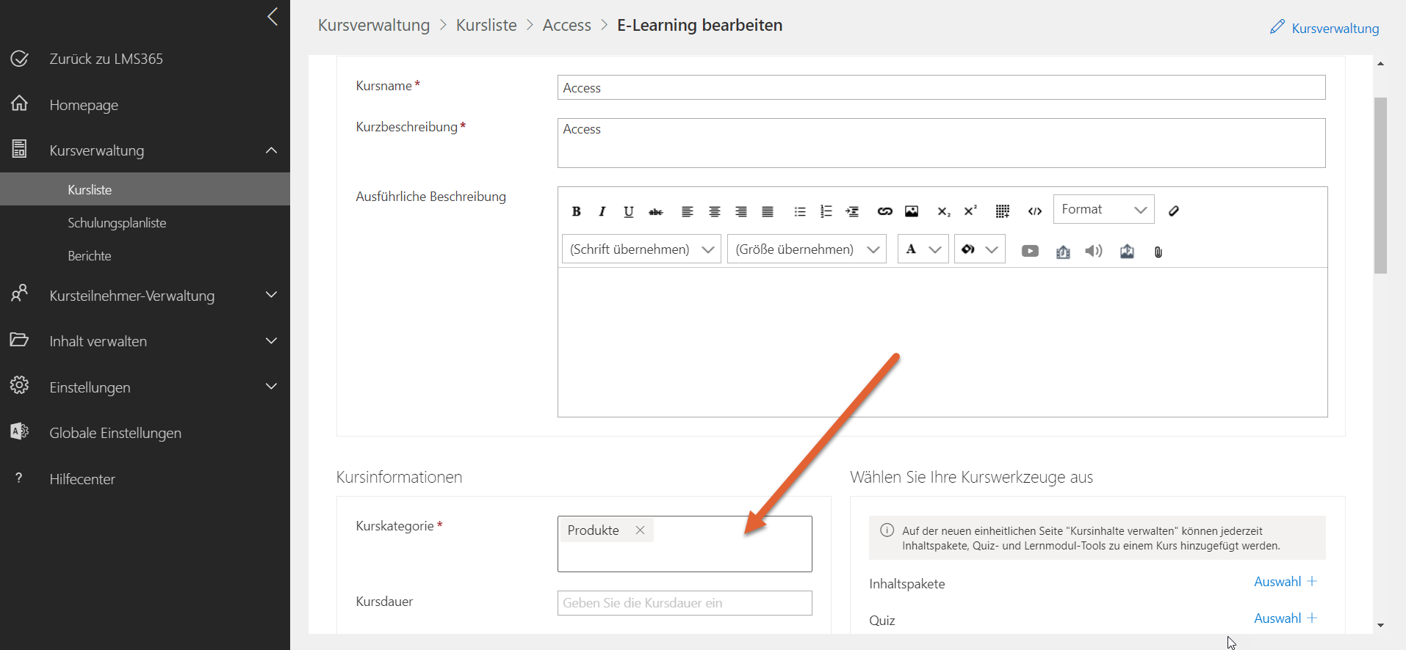Insert a table with the grid icon
1406x650 pixels.
coord(1002,211)
